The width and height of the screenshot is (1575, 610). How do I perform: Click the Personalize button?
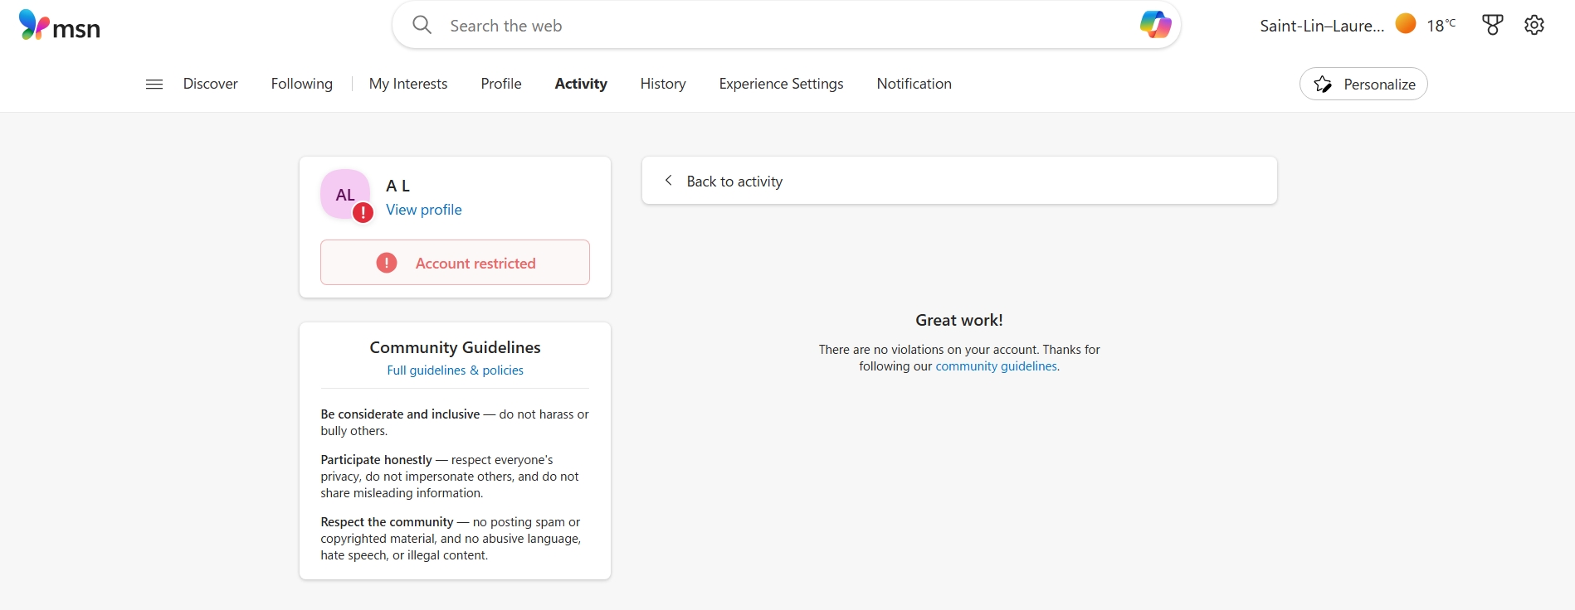coord(1363,84)
